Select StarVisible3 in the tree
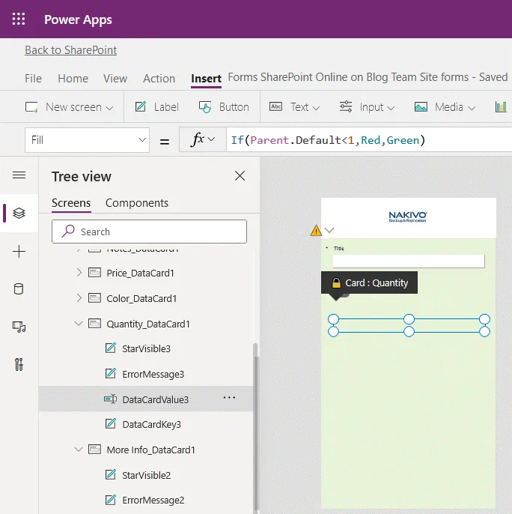512x514 pixels. coord(146,348)
